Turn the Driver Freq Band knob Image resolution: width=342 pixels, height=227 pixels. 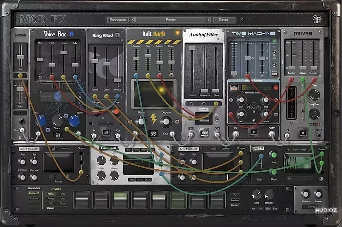(314, 114)
